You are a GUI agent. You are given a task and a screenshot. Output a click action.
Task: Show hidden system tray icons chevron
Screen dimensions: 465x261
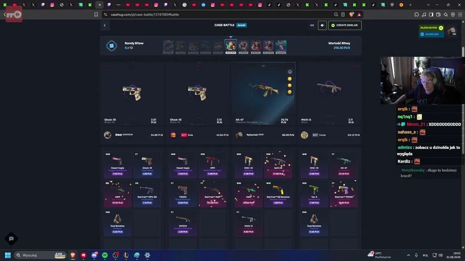[408, 255]
